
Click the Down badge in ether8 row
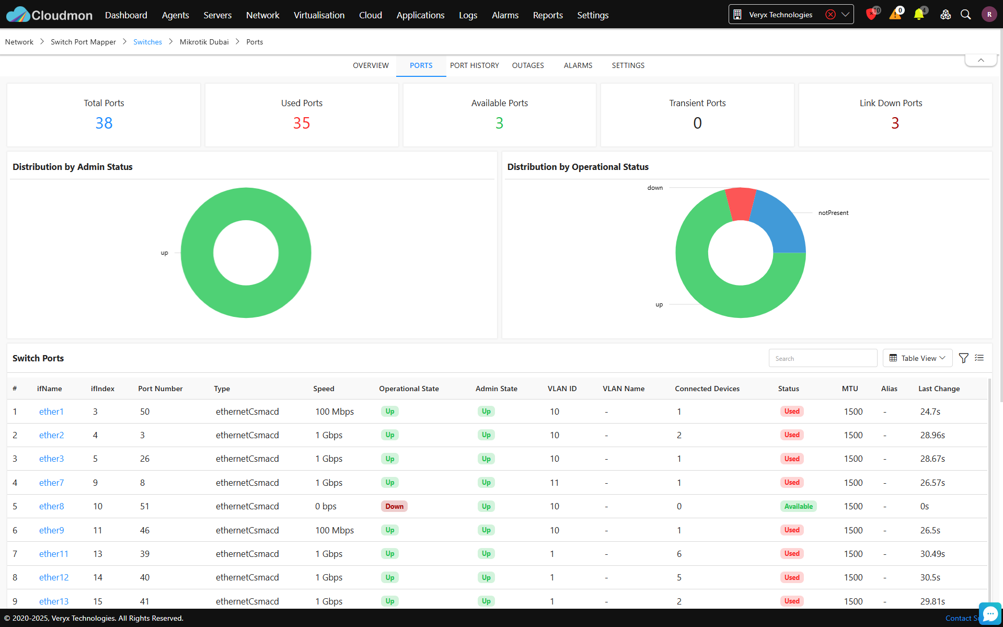tap(394, 506)
